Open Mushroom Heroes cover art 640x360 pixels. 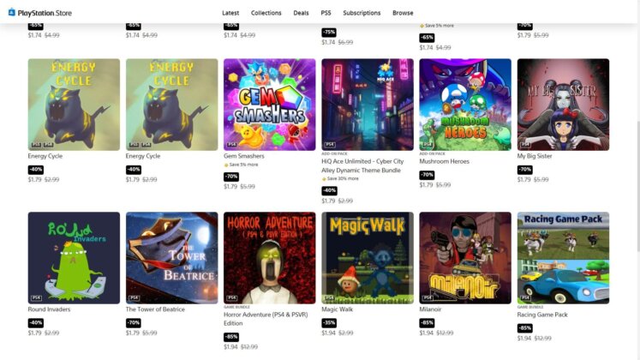click(465, 105)
